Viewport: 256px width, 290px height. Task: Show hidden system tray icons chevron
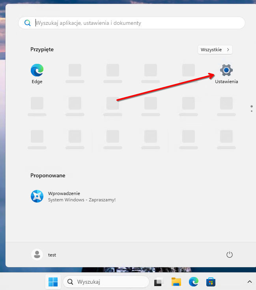(249, 282)
